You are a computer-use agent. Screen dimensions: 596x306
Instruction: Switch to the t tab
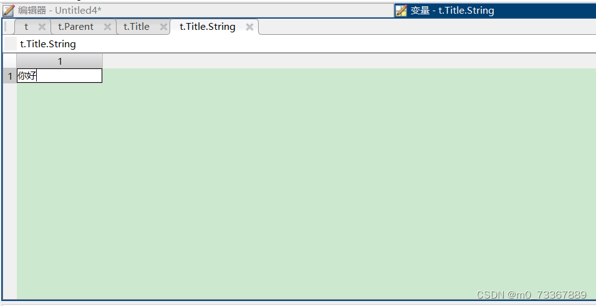pos(26,27)
